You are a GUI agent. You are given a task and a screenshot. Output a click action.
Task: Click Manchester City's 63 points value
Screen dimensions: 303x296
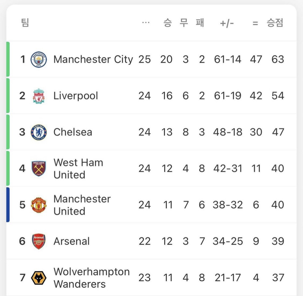(278, 59)
